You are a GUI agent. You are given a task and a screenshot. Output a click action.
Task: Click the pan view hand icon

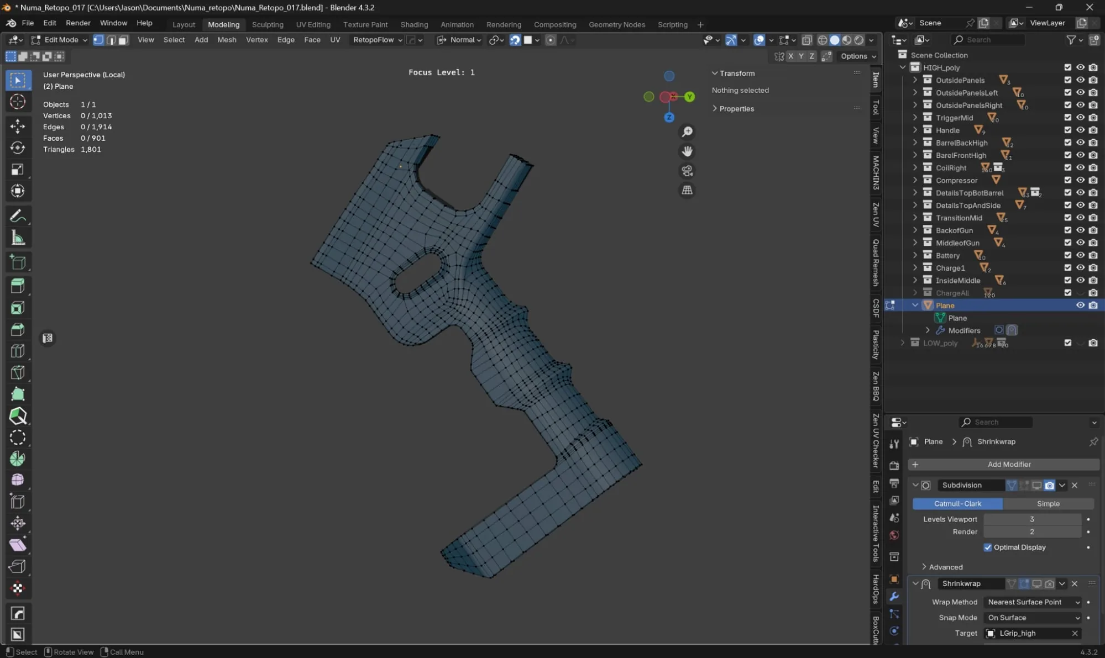click(687, 151)
